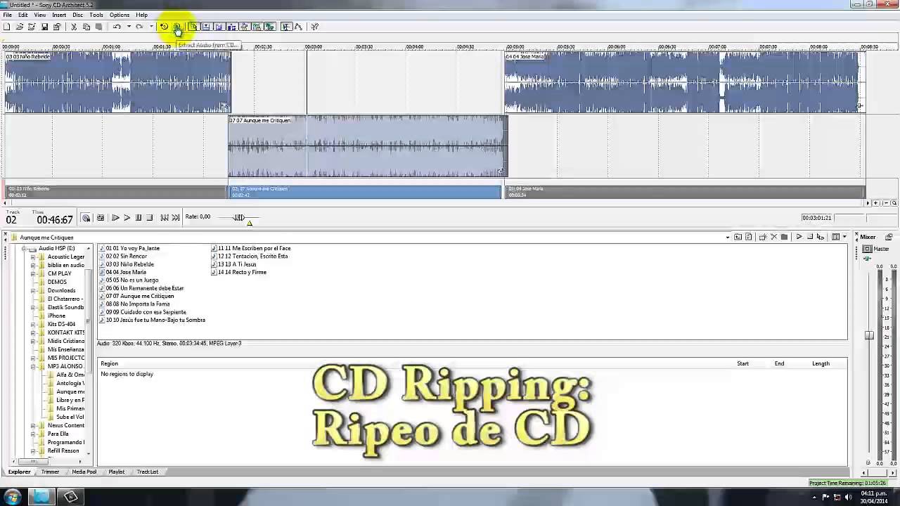Viewport: 900px width, 506px height.
Task: Select file 01 01 Yo voy Pa_lante
Action: tap(129, 248)
